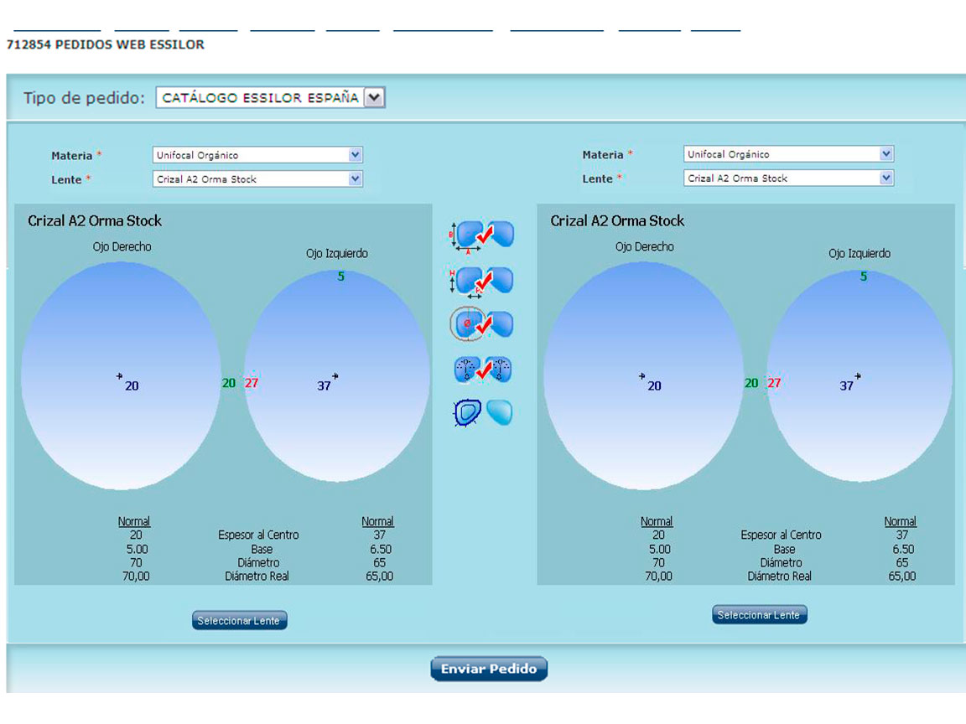
Task: Submit the order with Enviar Pedido
Action: 489,669
